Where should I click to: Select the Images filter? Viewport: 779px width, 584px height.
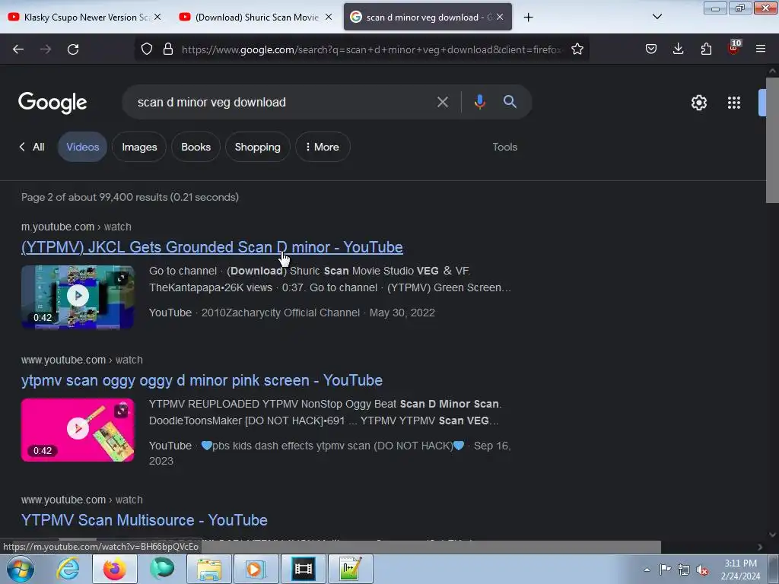click(139, 147)
